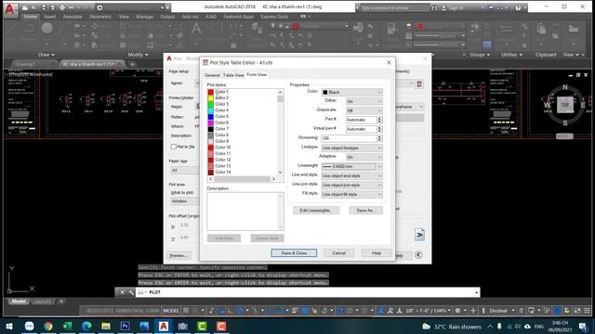
Task: Open Microsoft Edge from the taskbar
Action: tap(86, 326)
